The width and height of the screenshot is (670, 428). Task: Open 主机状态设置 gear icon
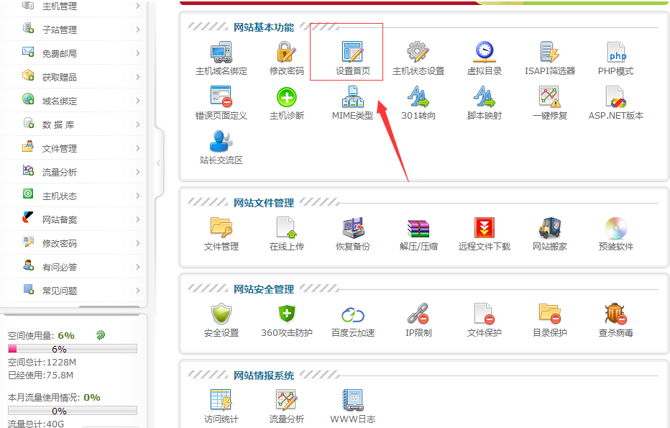coord(418,52)
